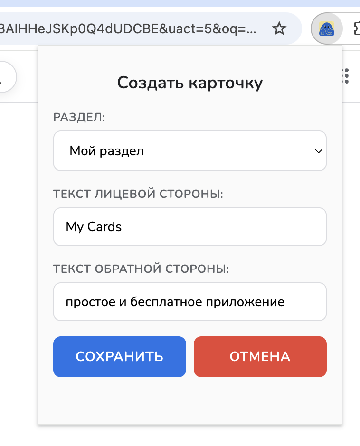
Task: Bookmark this page with the star icon
Action: [x=279, y=29]
